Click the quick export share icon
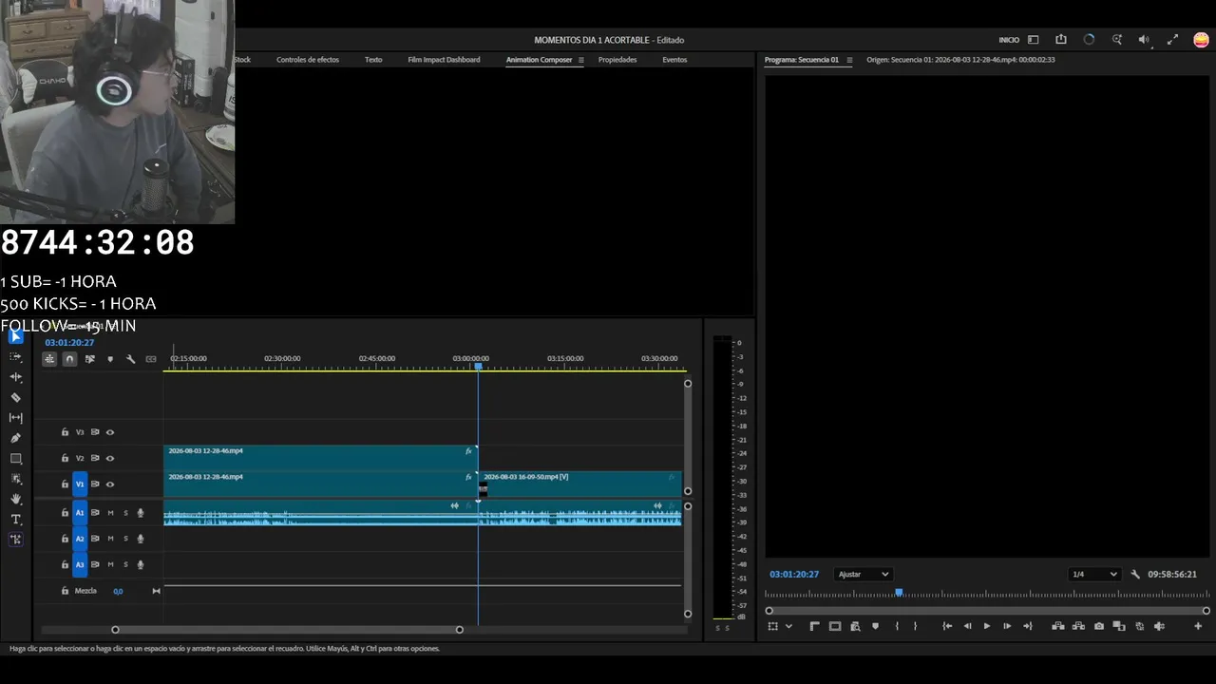1216x684 pixels. pyautogui.click(x=1061, y=40)
